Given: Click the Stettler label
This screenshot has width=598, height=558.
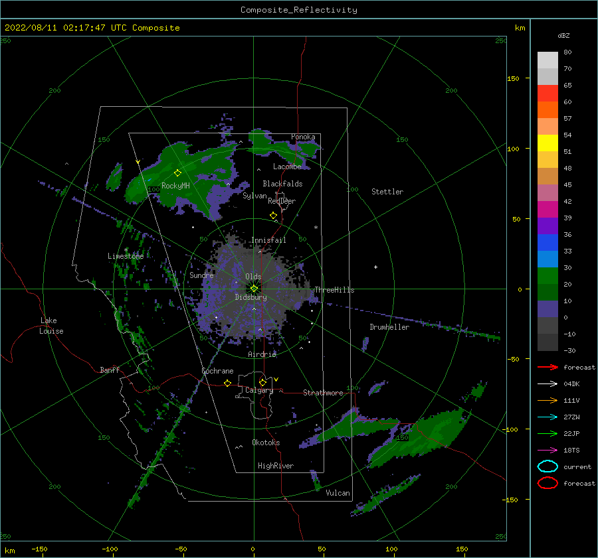Looking at the screenshot, I should [387, 192].
